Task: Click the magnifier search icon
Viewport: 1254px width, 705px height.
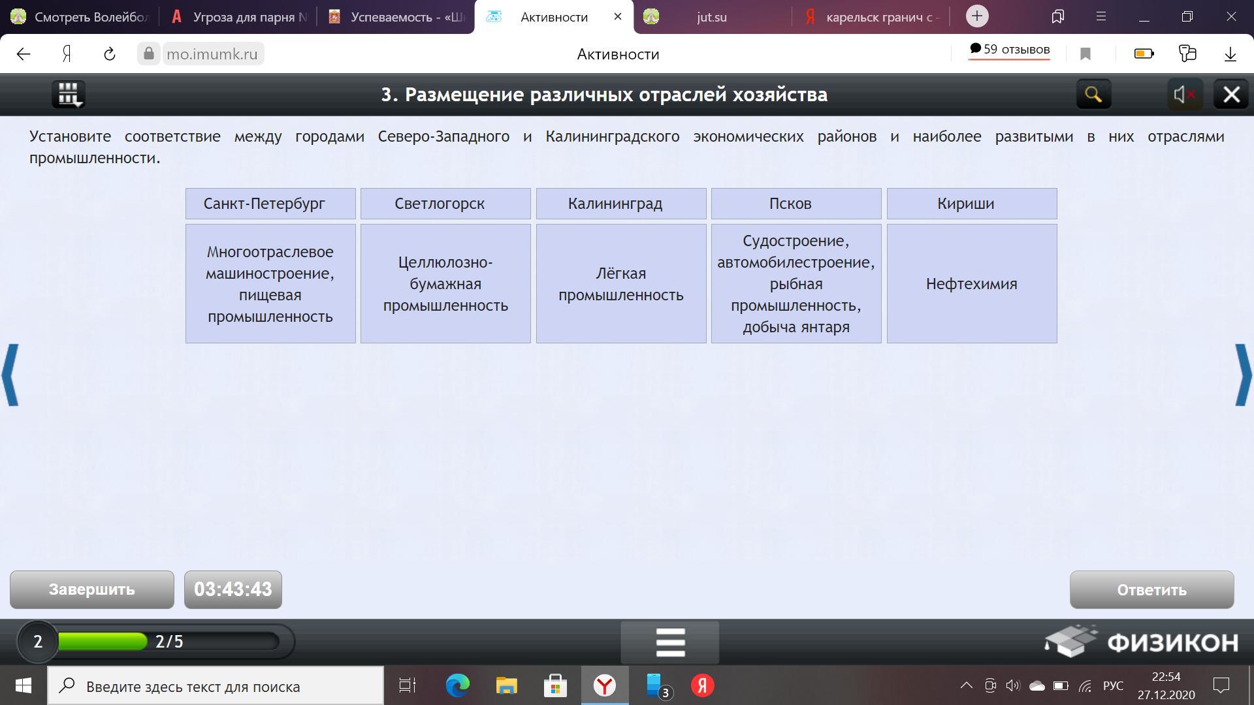Action: pyautogui.click(x=1093, y=95)
